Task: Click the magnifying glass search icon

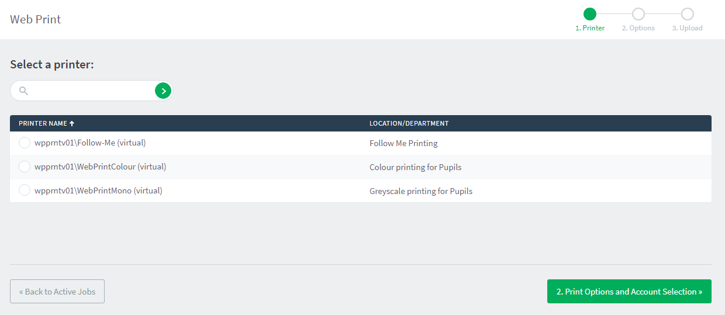Action: [x=23, y=91]
